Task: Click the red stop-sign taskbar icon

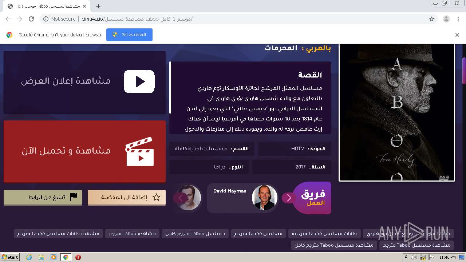Action: tap(78, 257)
